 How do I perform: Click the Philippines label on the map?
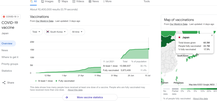[x=179, y=83]
